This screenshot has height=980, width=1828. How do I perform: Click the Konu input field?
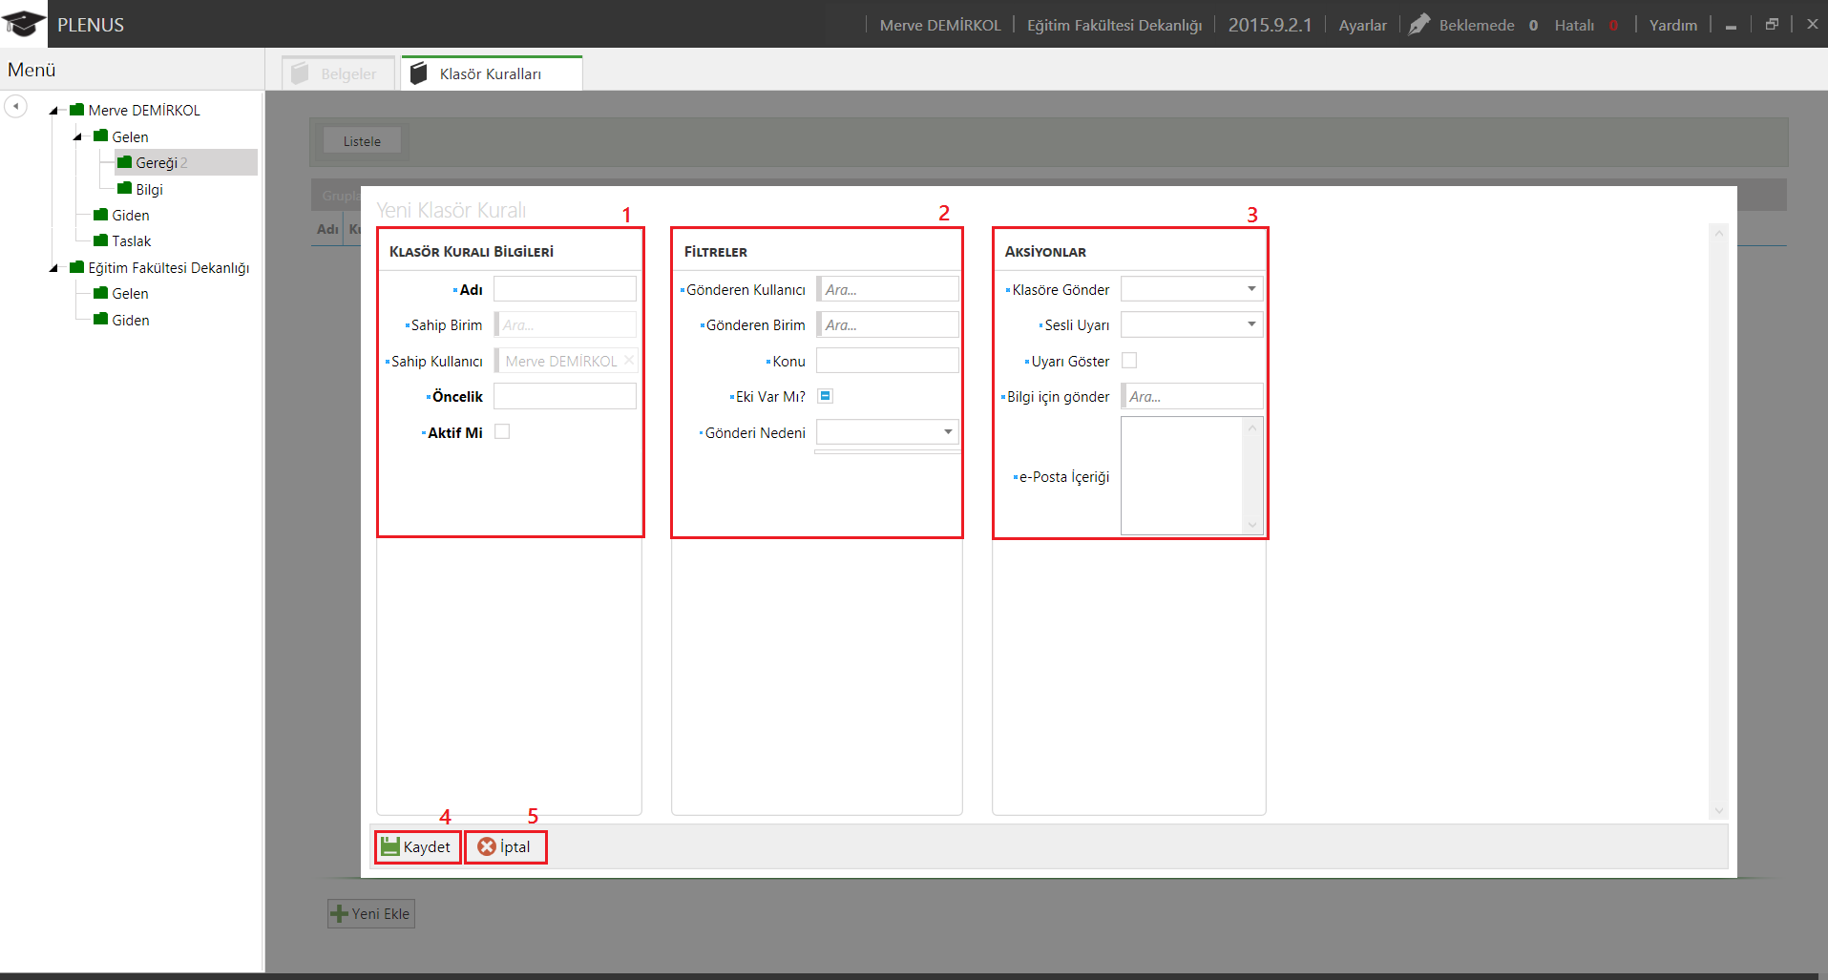click(888, 360)
